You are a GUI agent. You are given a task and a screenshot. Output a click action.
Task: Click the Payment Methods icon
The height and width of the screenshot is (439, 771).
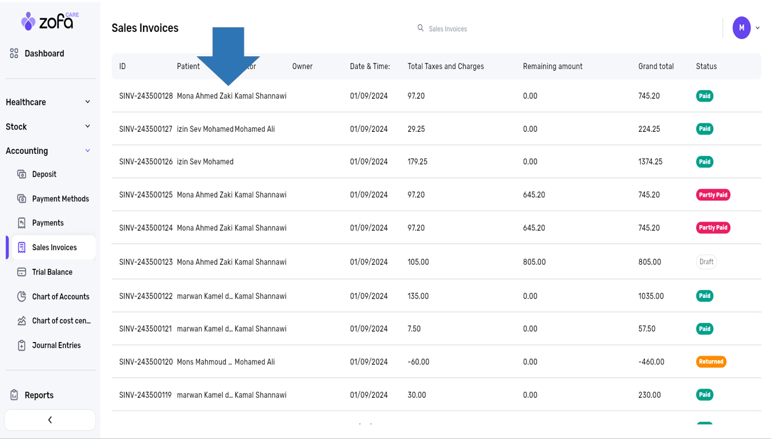coord(21,199)
